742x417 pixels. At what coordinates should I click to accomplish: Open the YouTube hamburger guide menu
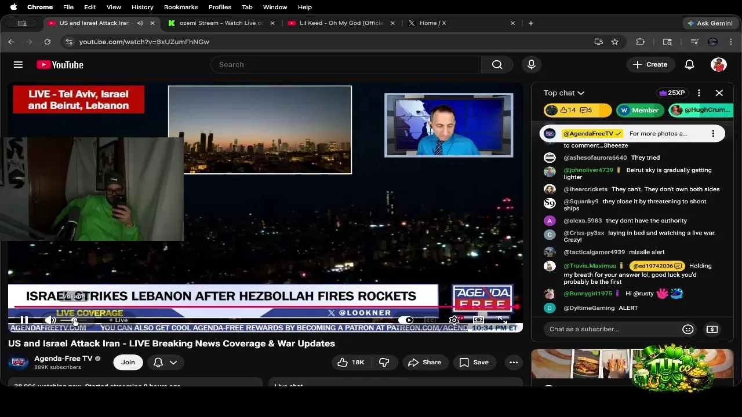(x=18, y=64)
